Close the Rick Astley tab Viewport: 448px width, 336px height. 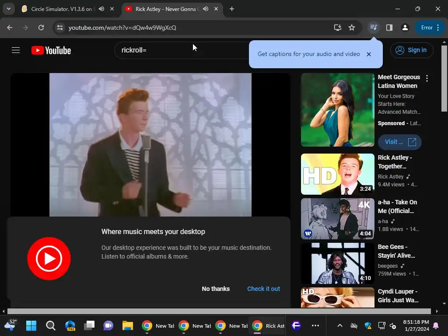[x=216, y=9]
